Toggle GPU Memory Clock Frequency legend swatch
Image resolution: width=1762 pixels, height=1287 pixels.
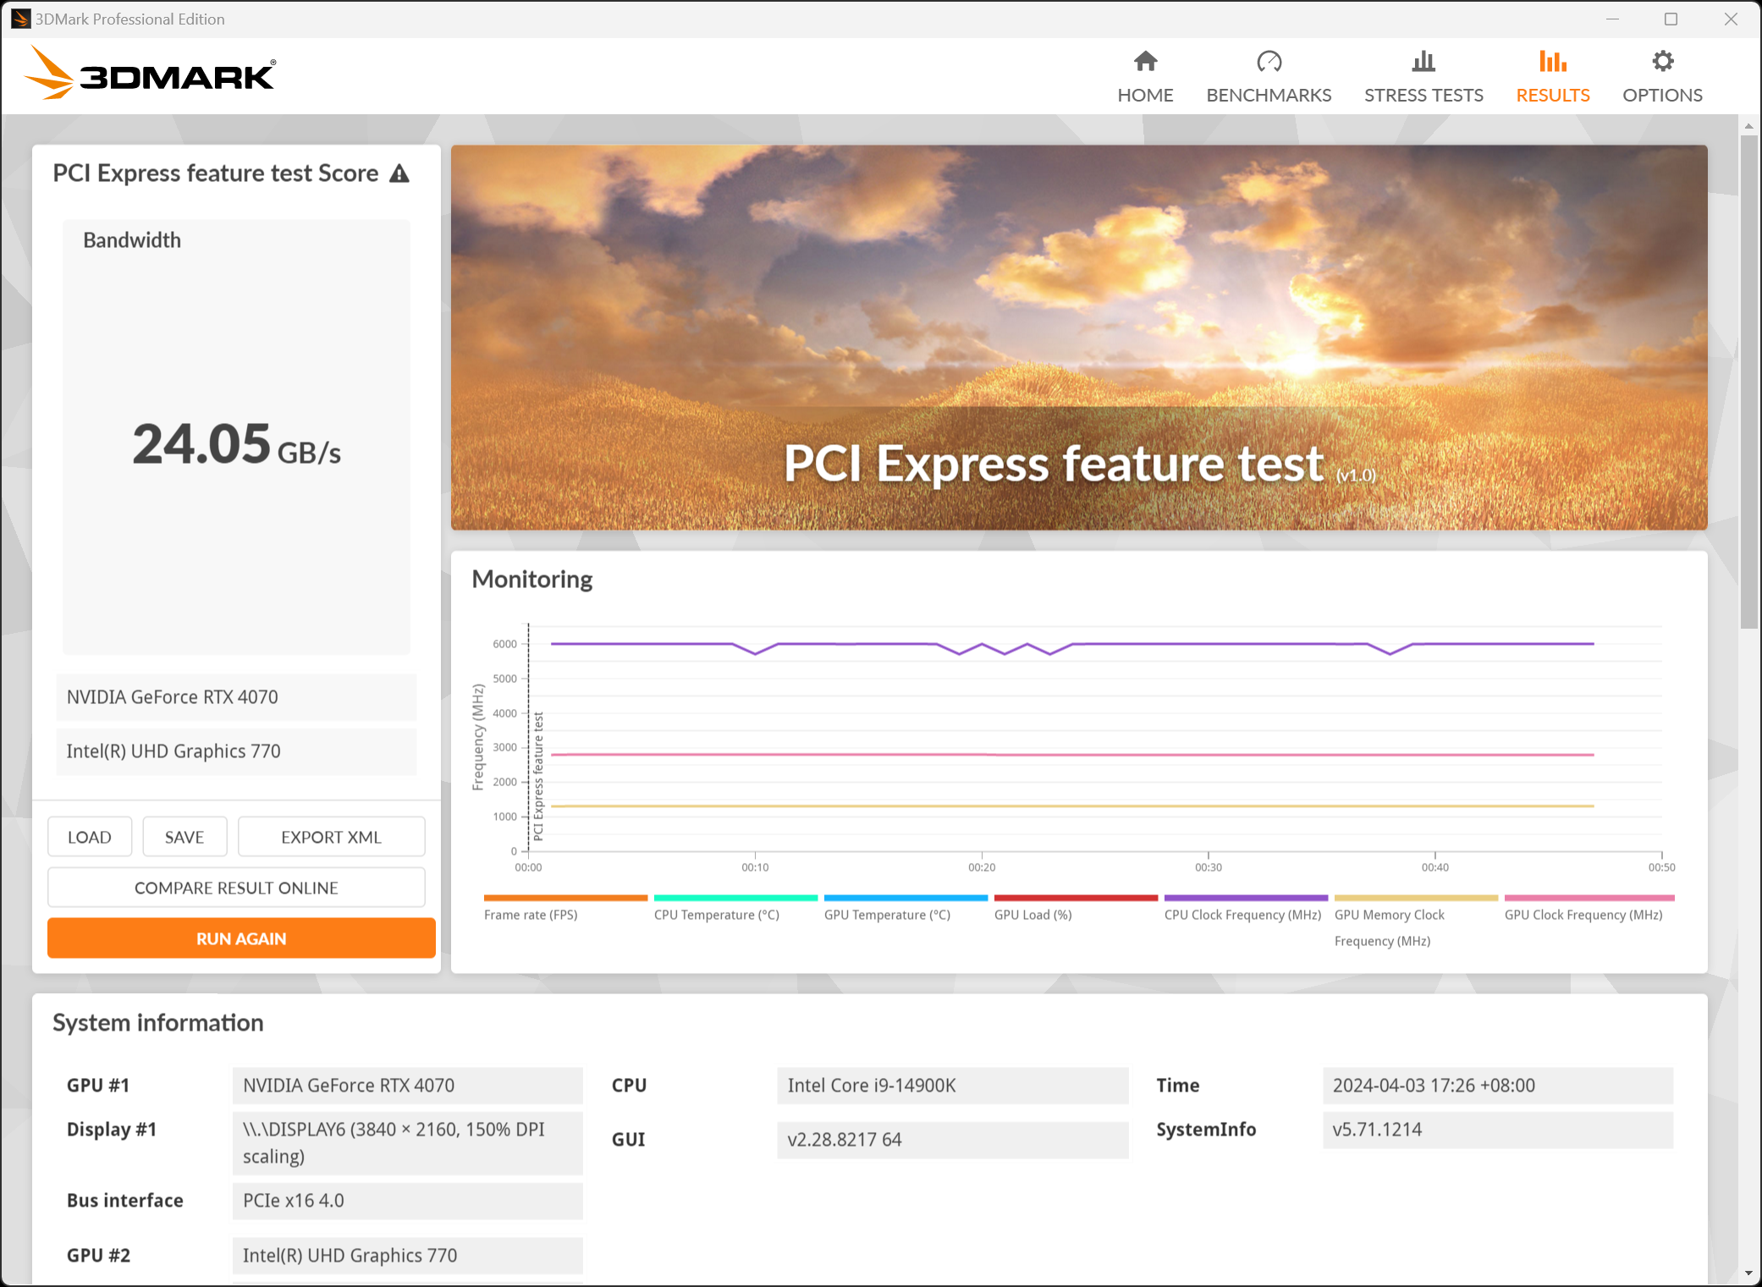(1416, 898)
